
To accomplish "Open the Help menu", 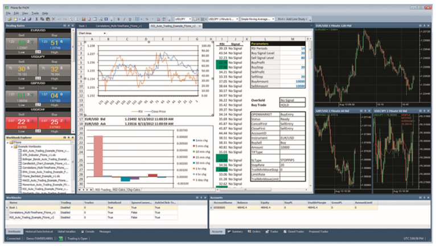I will coord(45,13).
